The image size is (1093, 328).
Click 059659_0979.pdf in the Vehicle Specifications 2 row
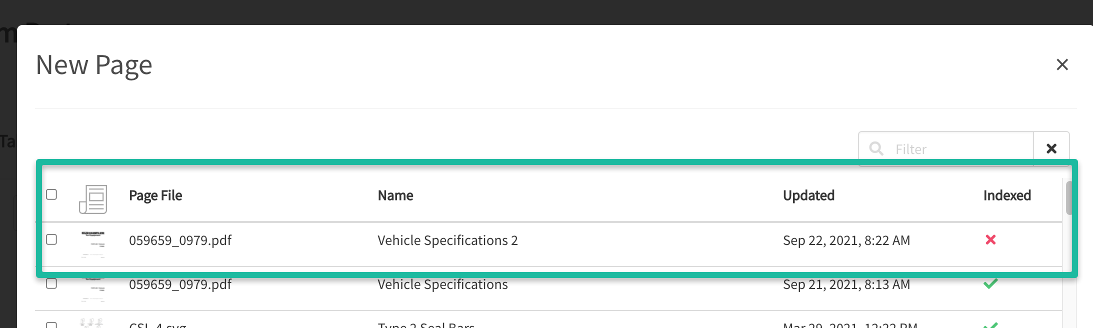coord(180,240)
